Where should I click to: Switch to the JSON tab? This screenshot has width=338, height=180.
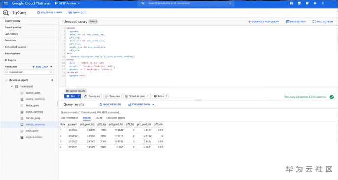click(x=99, y=118)
